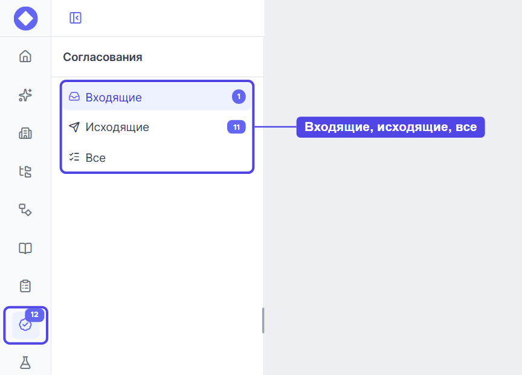Select the Исходящие menu item

pyautogui.click(x=157, y=127)
